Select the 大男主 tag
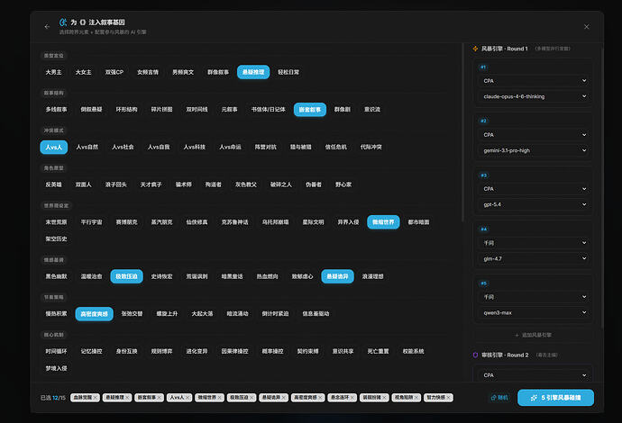 (53, 72)
